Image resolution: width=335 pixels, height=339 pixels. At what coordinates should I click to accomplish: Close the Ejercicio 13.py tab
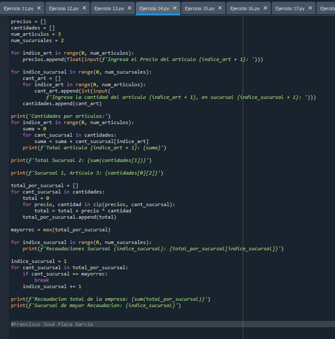[129, 8]
